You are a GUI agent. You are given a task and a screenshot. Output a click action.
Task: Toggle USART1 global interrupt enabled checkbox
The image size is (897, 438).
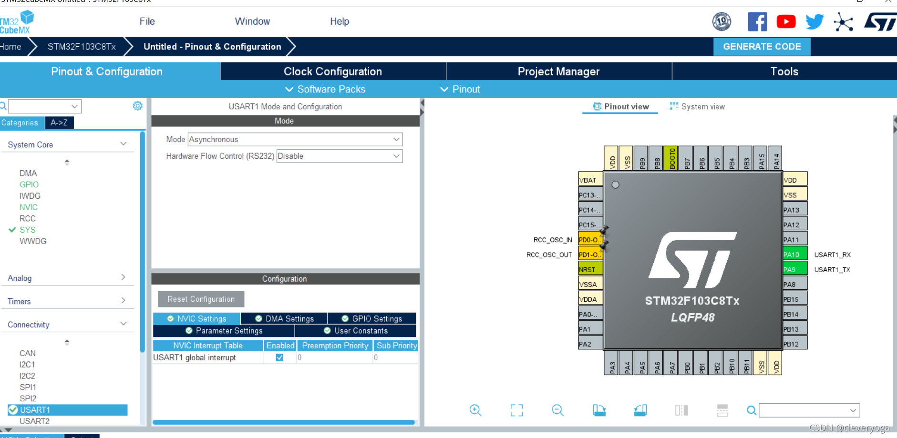click(279, 357)
